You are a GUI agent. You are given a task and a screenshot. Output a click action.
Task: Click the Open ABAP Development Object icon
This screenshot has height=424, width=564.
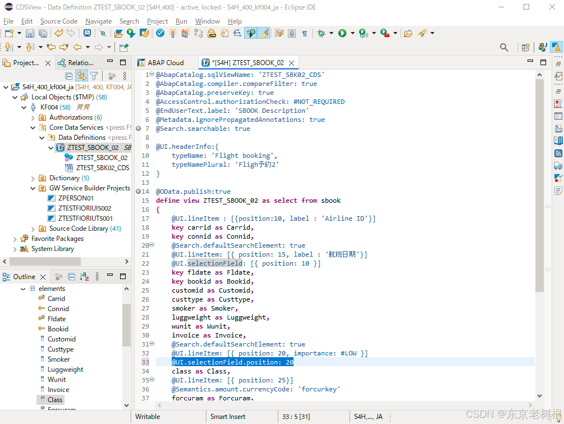coord(118,34)
